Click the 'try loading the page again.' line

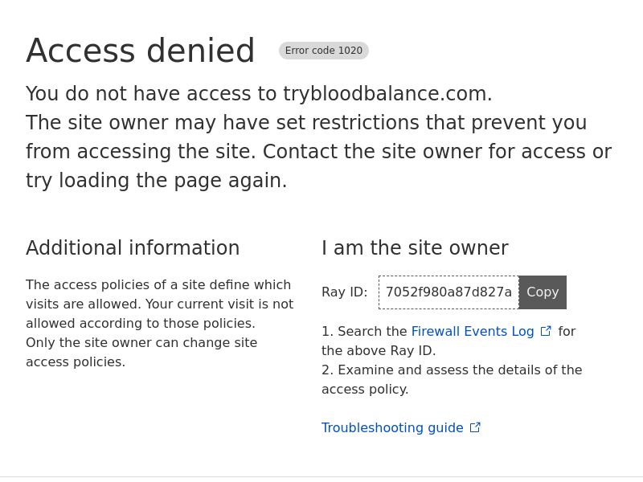(x=156, y=181)
